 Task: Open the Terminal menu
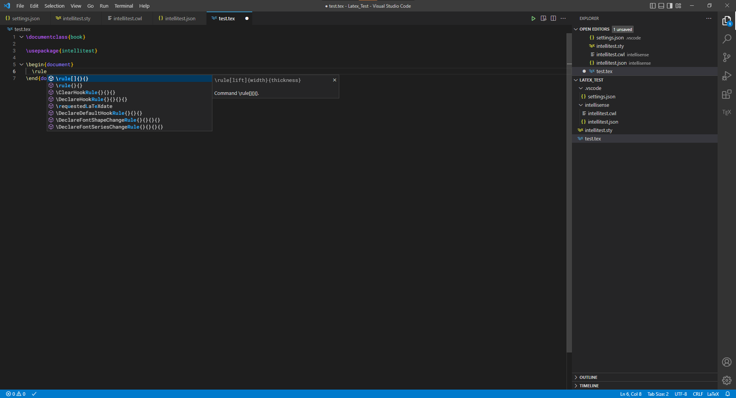(x=123, y=6)
